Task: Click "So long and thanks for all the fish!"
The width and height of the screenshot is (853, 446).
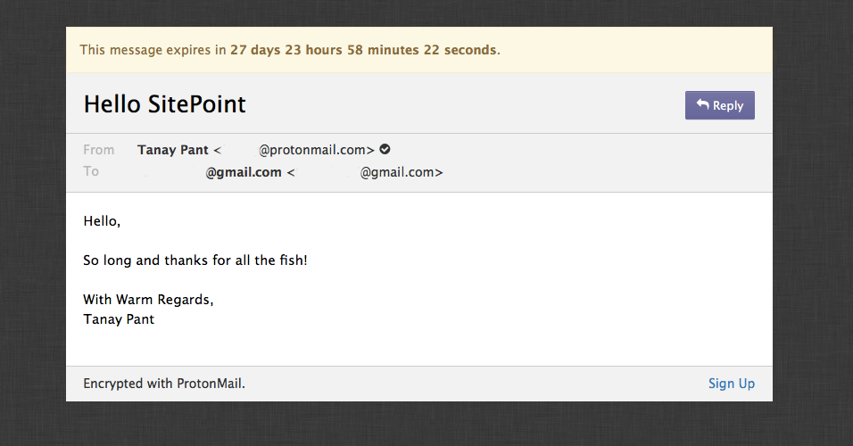Action: click(195, 260)
